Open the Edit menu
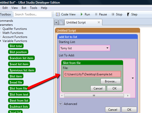 point(5,8)
